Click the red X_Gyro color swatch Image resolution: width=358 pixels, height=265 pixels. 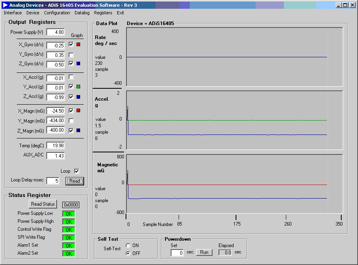[78, 44]
